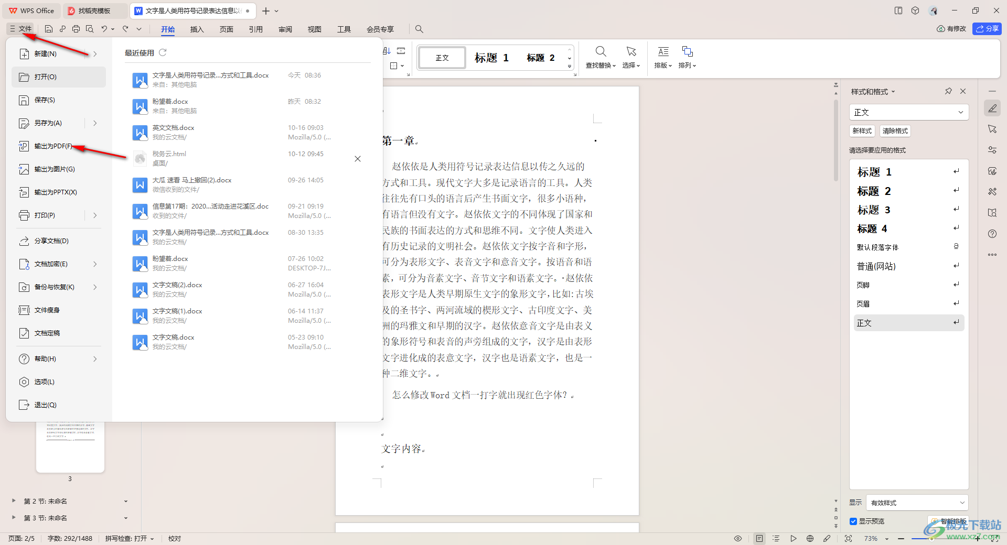The height and width of the screenshot is (545, 1007).
Task: Switch to outline view icon in status bar
Action: pos(776,538)
